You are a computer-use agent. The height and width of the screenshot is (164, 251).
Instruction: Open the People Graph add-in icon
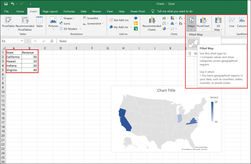click(x=136, y=29)
